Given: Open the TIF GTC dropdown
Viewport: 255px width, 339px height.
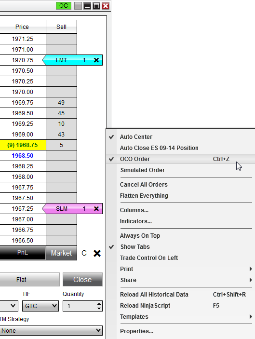Looking at the screenshot, I should (x=40, y=306).
